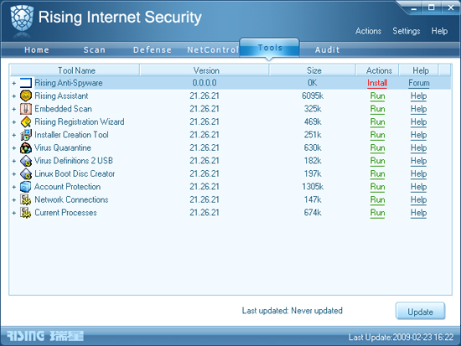The image size is (461, 346).
Task: Click the Embedded Scan tool icon
Action: (x=26, y=109)
